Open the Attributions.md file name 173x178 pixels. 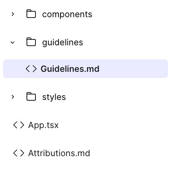59,153
